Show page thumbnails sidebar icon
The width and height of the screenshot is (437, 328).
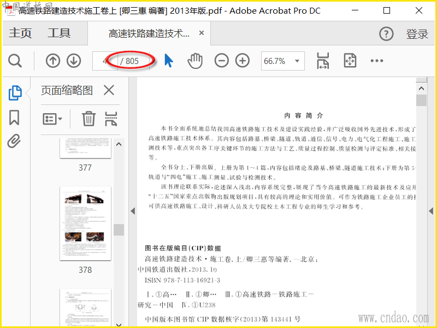[x=15, y=93]
